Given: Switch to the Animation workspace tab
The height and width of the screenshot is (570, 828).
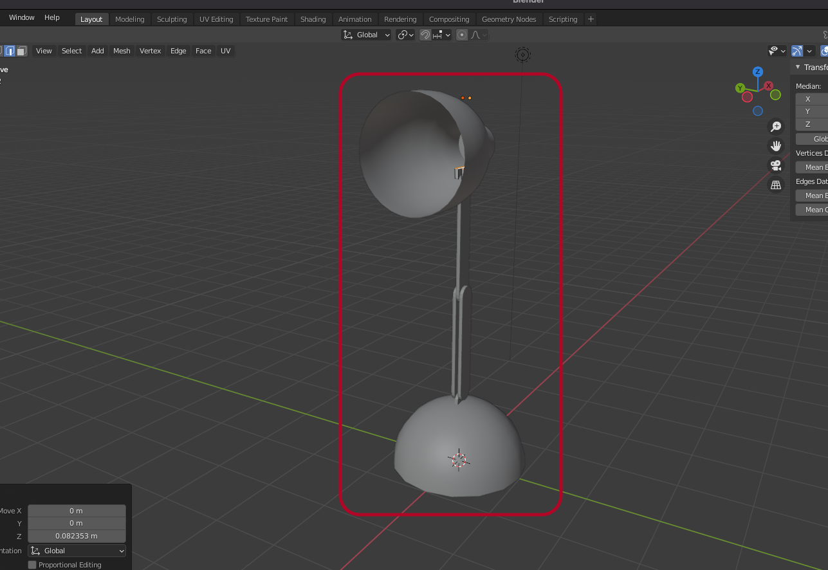Looking at the screenshot, I should tap(355, 19).
